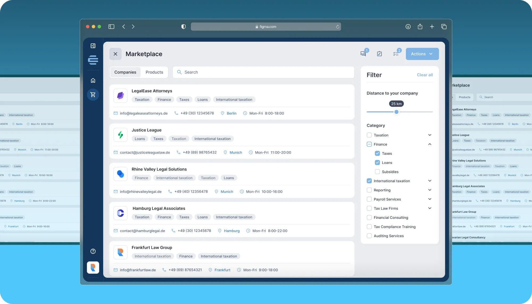This screenshot has width=532, height=304.
Task: Click the distance slider handle
Action: click(396, 112)
